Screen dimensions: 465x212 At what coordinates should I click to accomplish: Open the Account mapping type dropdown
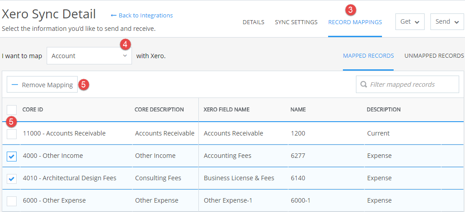[x=89, y=56]
